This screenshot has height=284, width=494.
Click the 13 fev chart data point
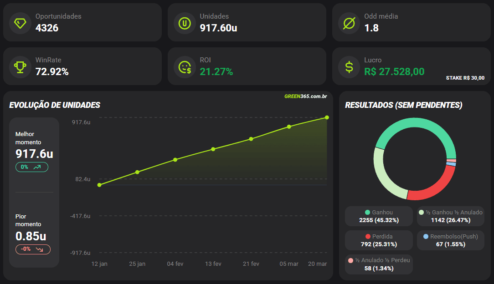coord(213,149)
